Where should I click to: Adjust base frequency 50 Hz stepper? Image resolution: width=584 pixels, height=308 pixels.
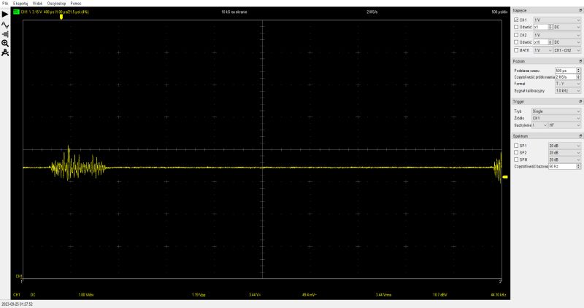pos(578,167)
